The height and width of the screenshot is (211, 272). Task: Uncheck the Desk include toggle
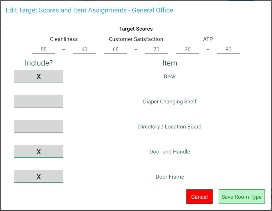pyautogui.click(x=39, y=76)
